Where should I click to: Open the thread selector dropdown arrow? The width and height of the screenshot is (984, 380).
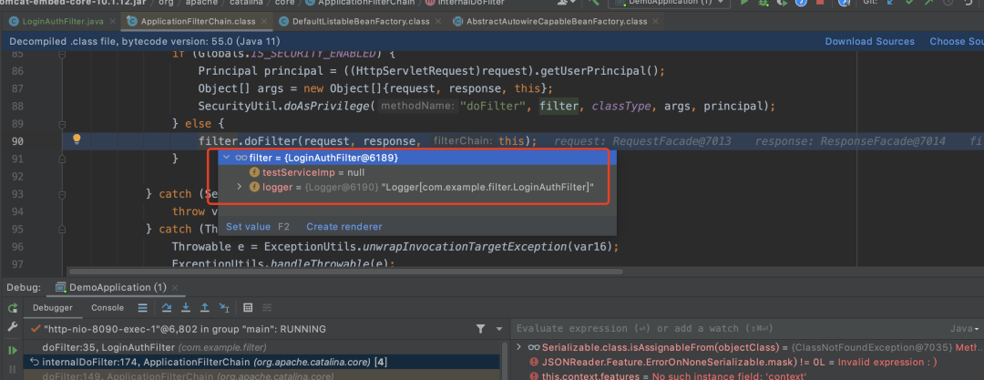pyautogui.click(x=499, y=328)
